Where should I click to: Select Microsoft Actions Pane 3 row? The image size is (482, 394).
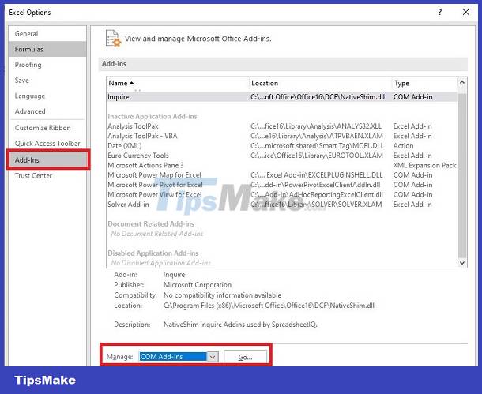pyautogui.click(x=282, y=166)
